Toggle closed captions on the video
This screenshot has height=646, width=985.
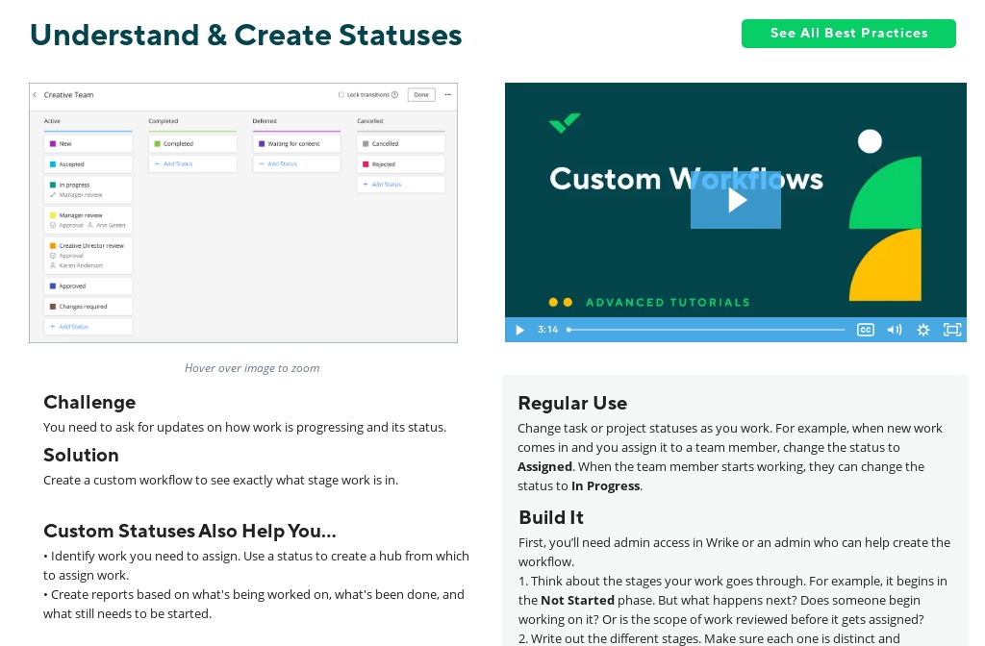coord(866,330)
